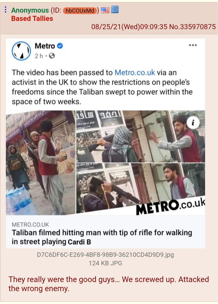
Task: Open the three-dot post menu beside Anonymous
Action: click(5, 9)
